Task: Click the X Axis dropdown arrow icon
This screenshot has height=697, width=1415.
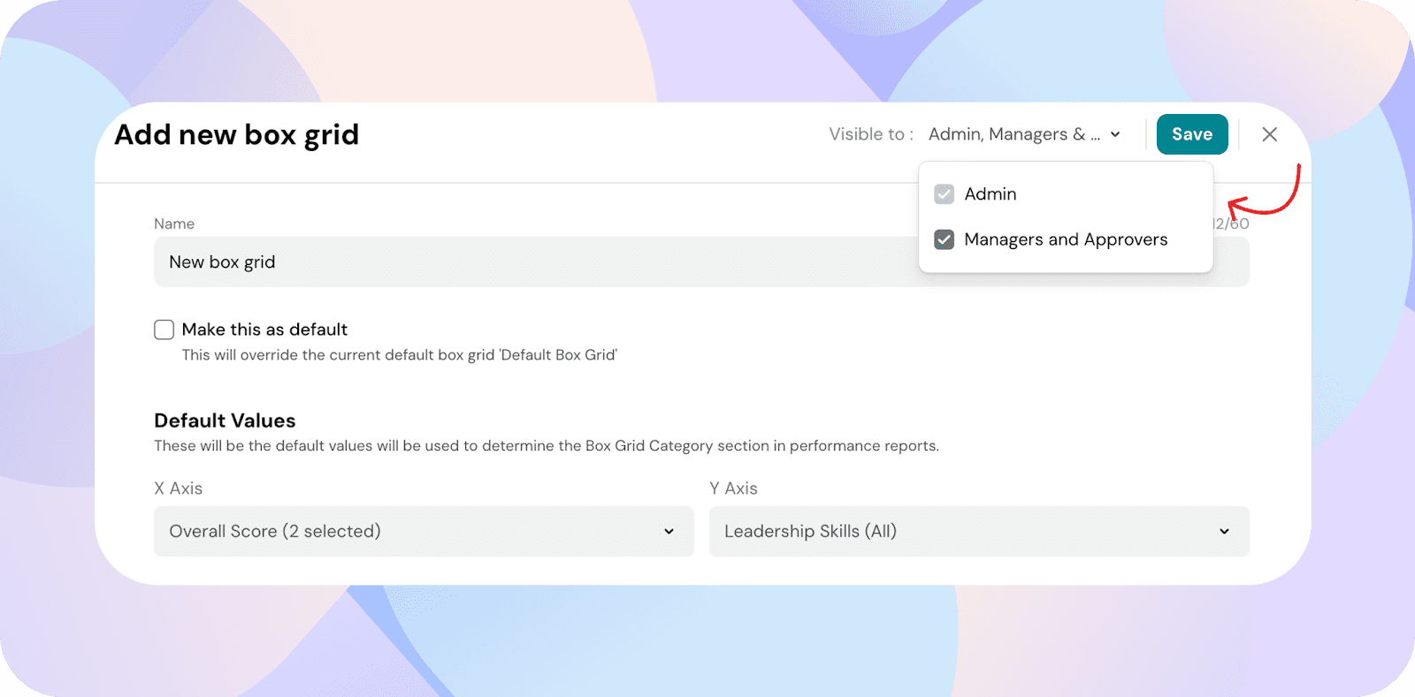Action: point(669,531)
